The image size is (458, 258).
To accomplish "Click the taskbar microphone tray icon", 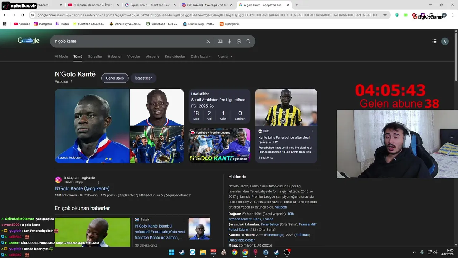I will [x=422, y=252].
